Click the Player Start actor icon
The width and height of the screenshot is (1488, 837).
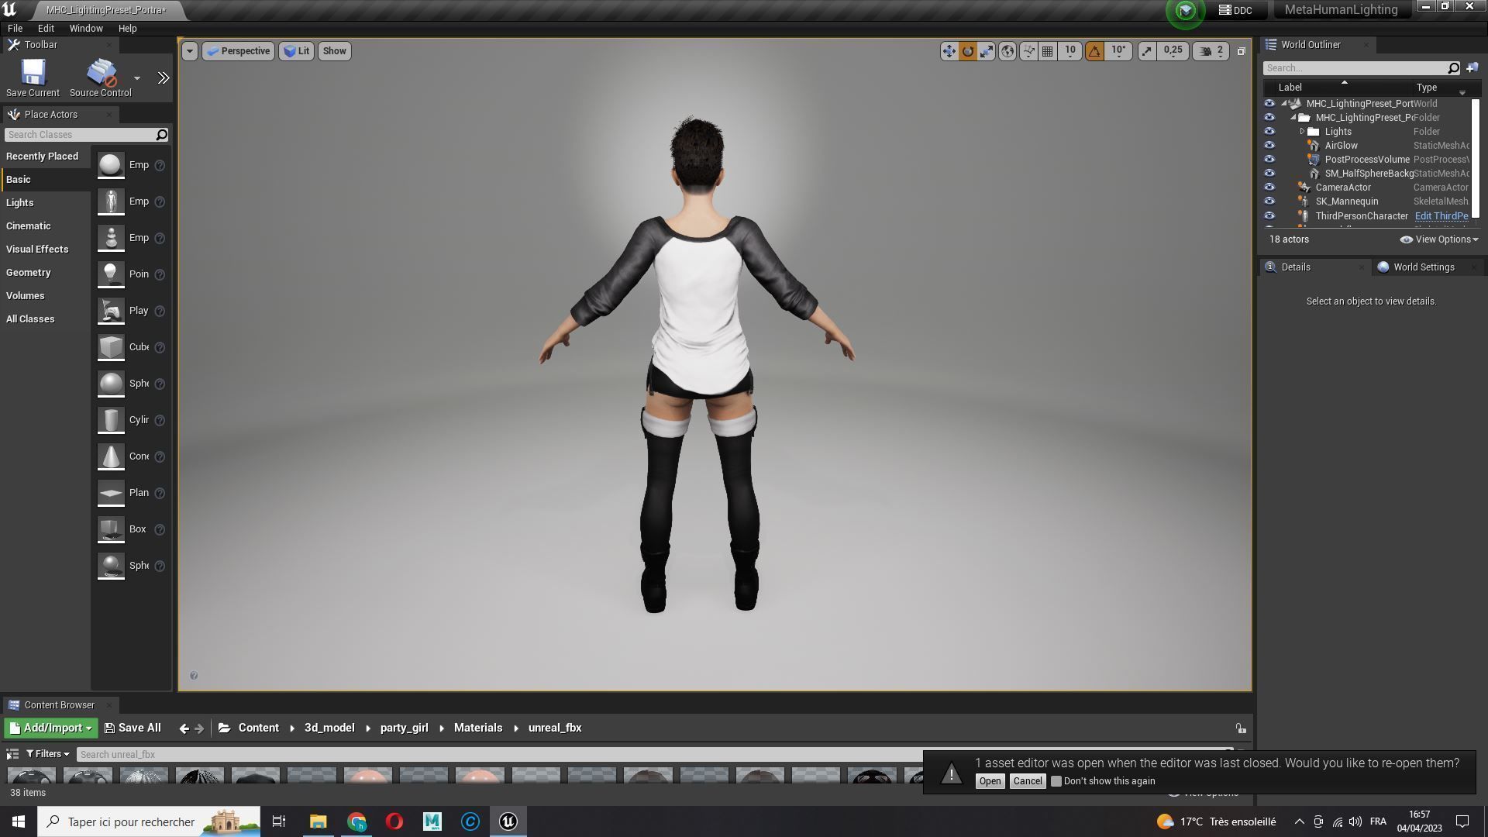[x=111, y=311]
